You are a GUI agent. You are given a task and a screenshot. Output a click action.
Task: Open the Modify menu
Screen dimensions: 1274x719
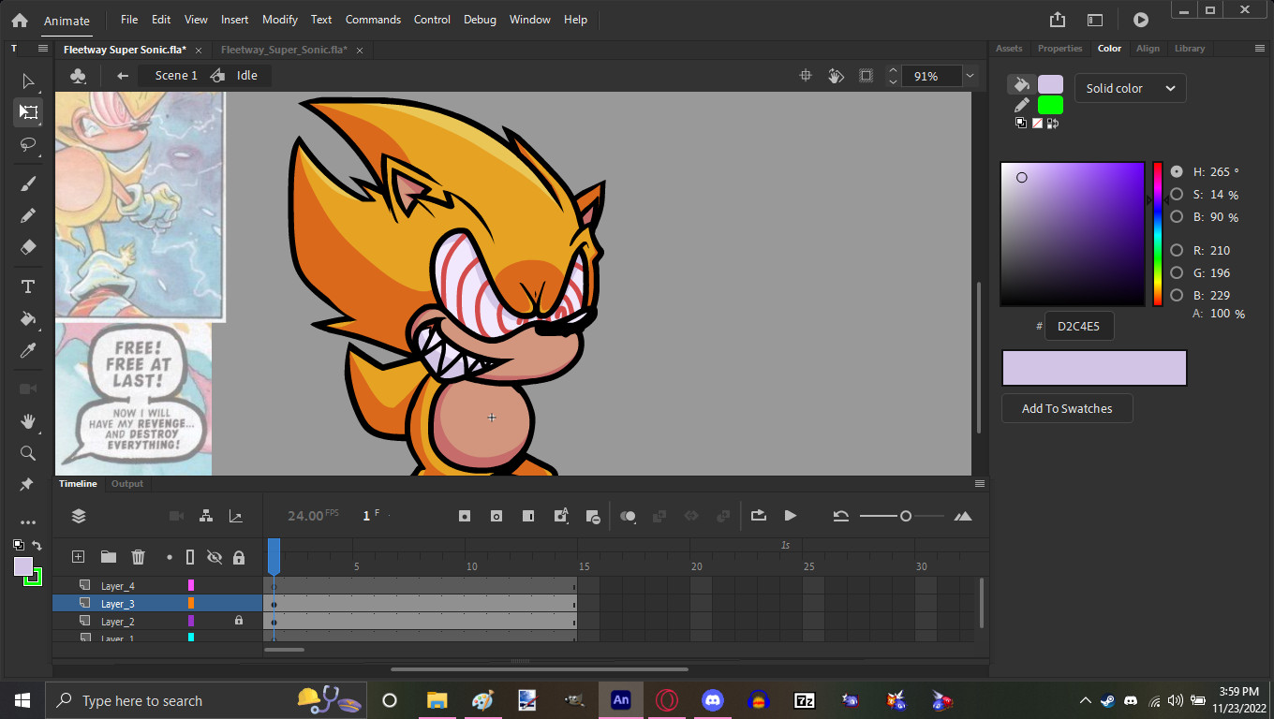pos(280,20)
